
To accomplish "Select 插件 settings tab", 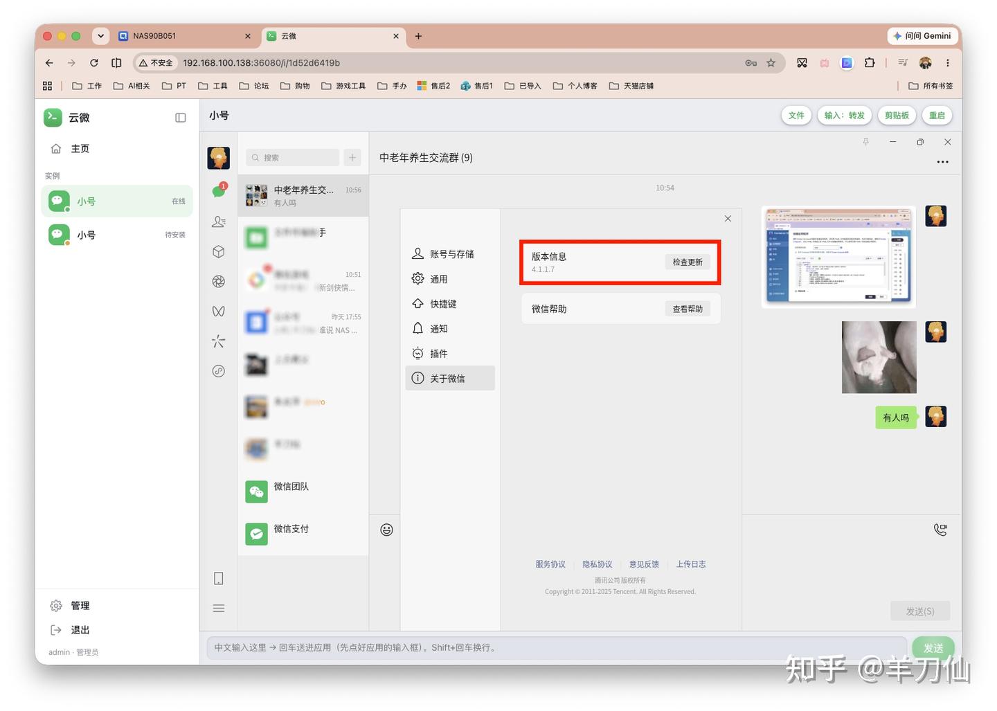I will click(x=450, y=354).
